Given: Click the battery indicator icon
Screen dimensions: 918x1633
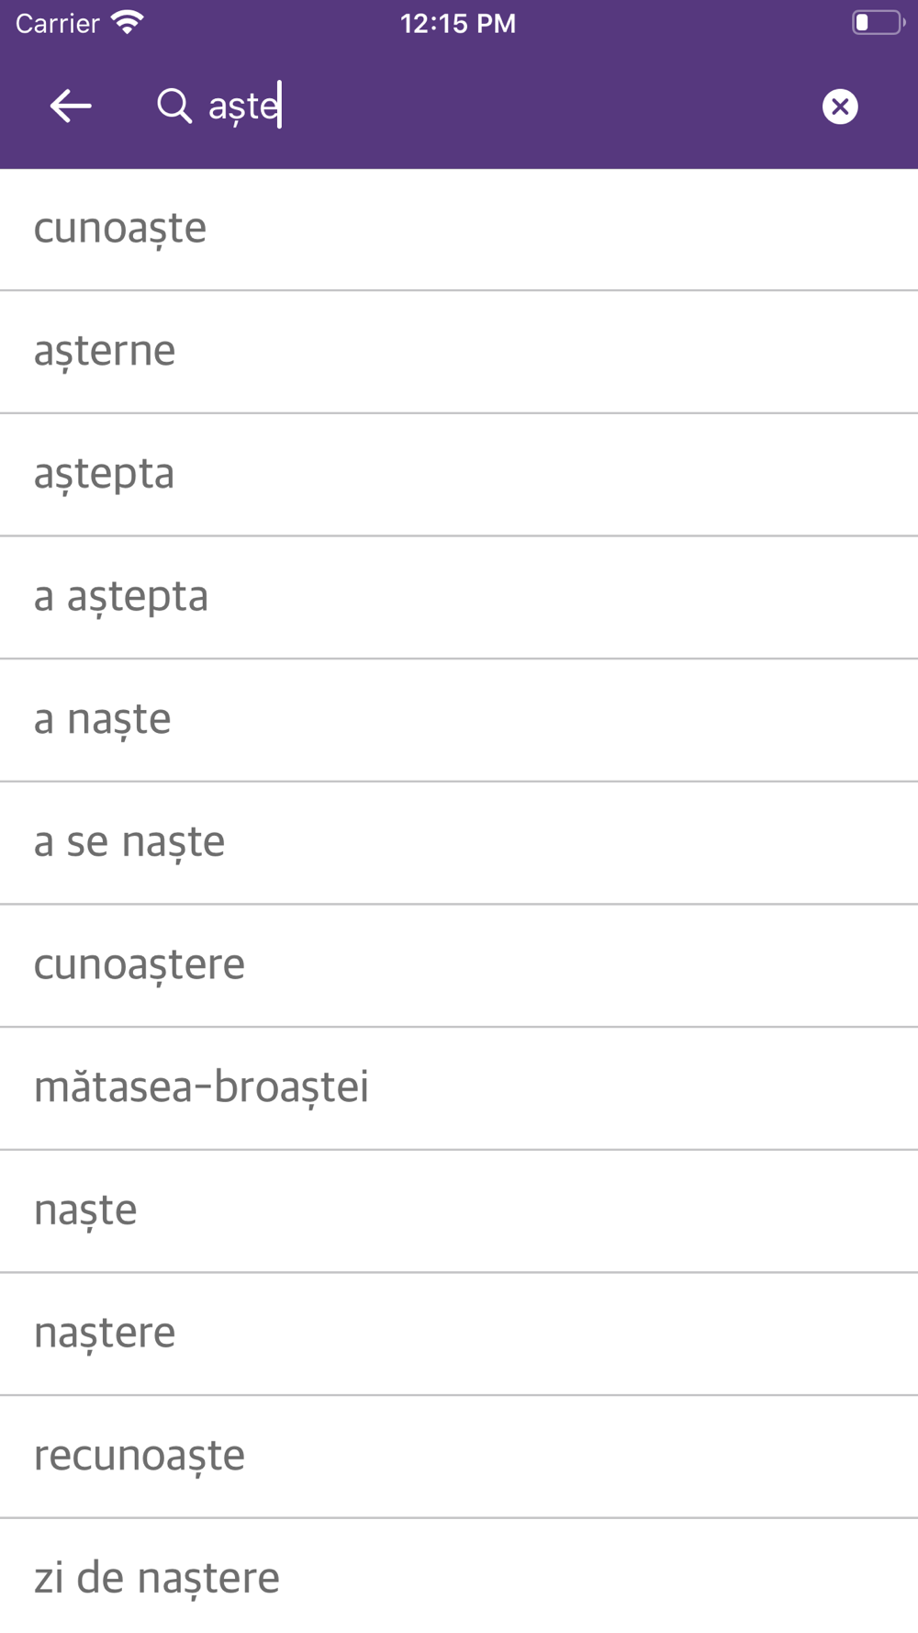Looking at the screenshot, I should coord(879,22).
